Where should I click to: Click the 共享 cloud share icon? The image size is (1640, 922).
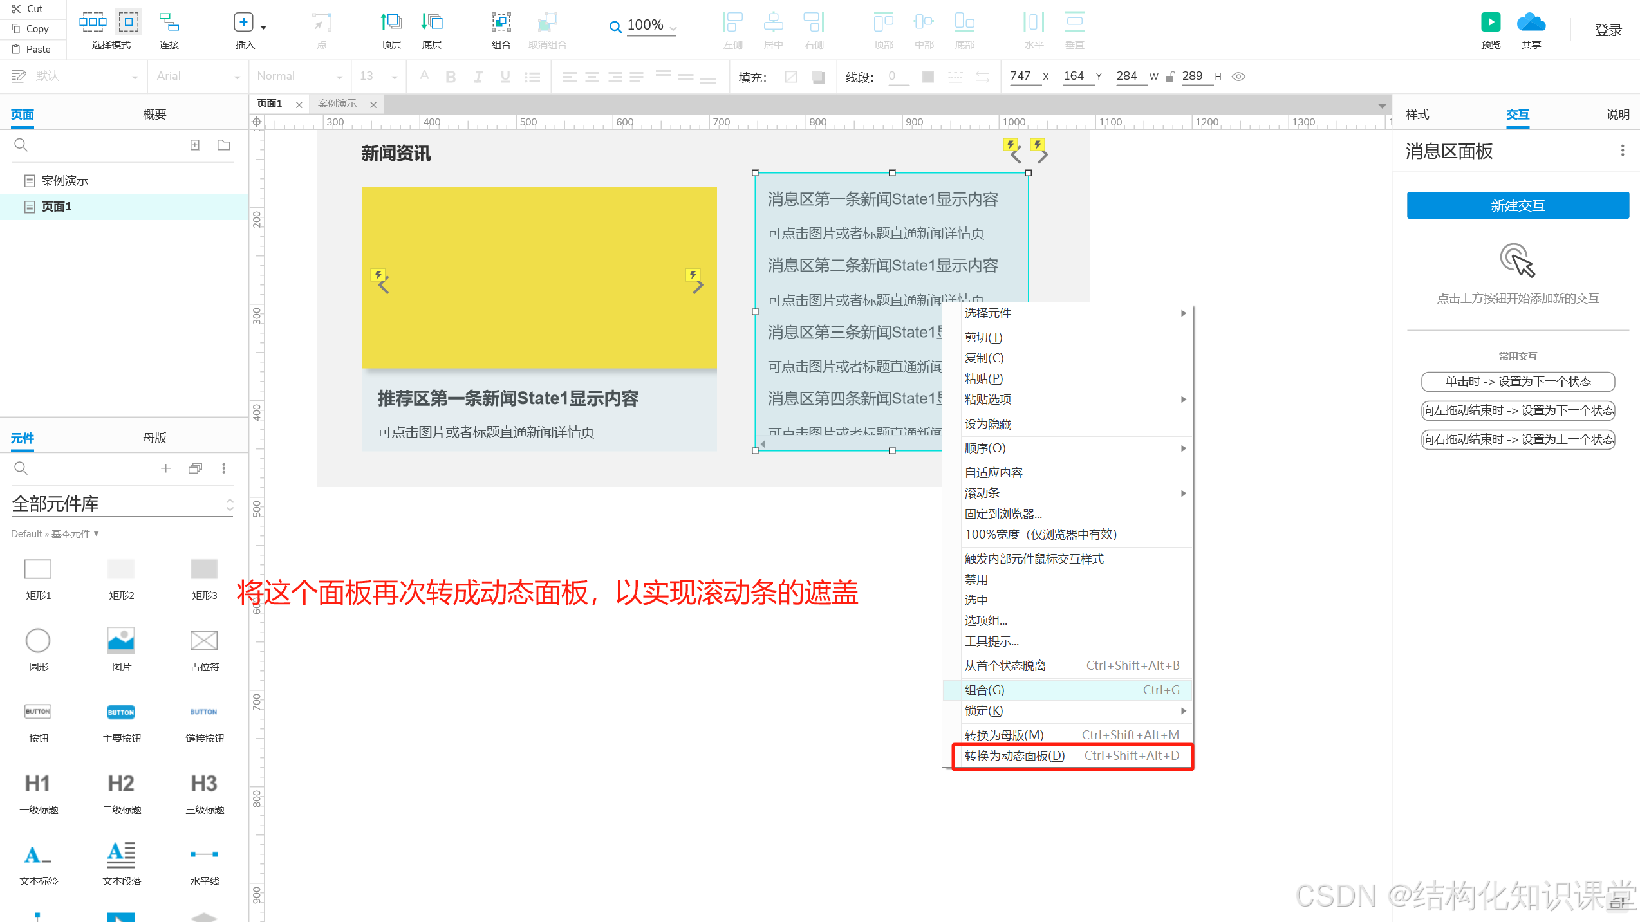click(x=1531, y=23)
